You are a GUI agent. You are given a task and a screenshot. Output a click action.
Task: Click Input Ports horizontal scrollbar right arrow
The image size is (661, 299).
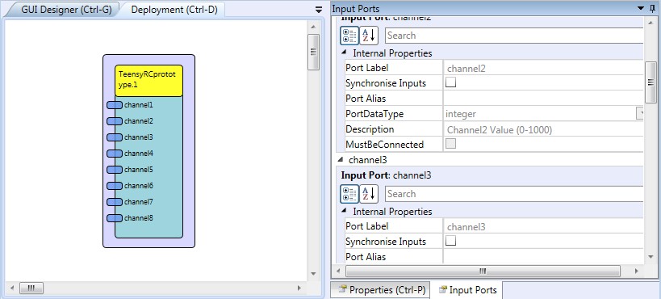(x=637, y=271)
